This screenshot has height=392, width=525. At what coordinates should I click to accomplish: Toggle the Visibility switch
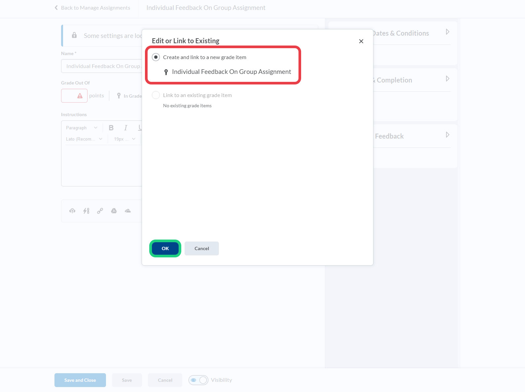pos(198,380)
